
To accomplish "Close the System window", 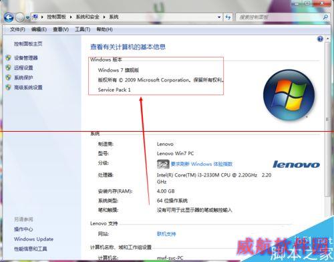I will point(322,3).
